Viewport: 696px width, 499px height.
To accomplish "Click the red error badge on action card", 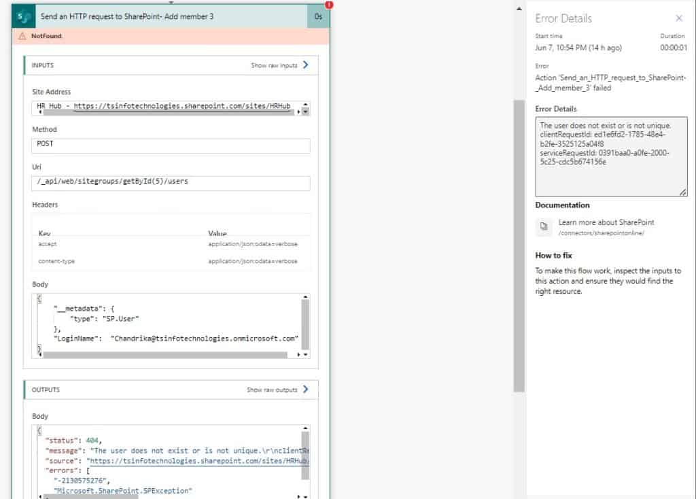I will 329,5.
